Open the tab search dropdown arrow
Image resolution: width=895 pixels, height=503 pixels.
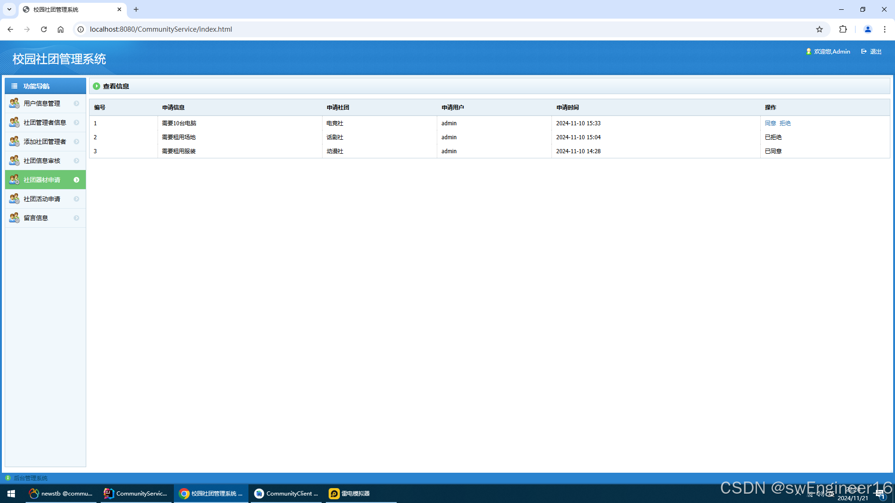pos(9,9)
